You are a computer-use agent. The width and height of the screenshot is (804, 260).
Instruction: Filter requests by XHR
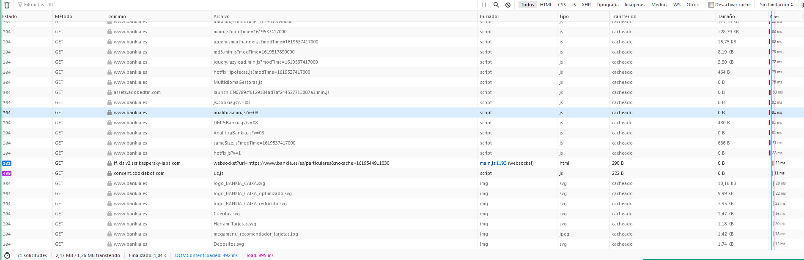click(x=586, y=5)
